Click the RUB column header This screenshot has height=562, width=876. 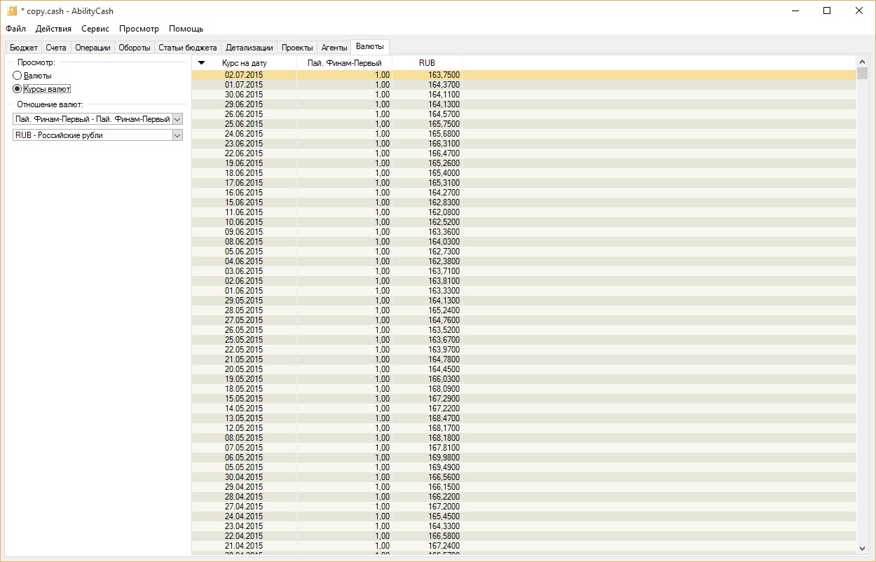tap(427, 63)
